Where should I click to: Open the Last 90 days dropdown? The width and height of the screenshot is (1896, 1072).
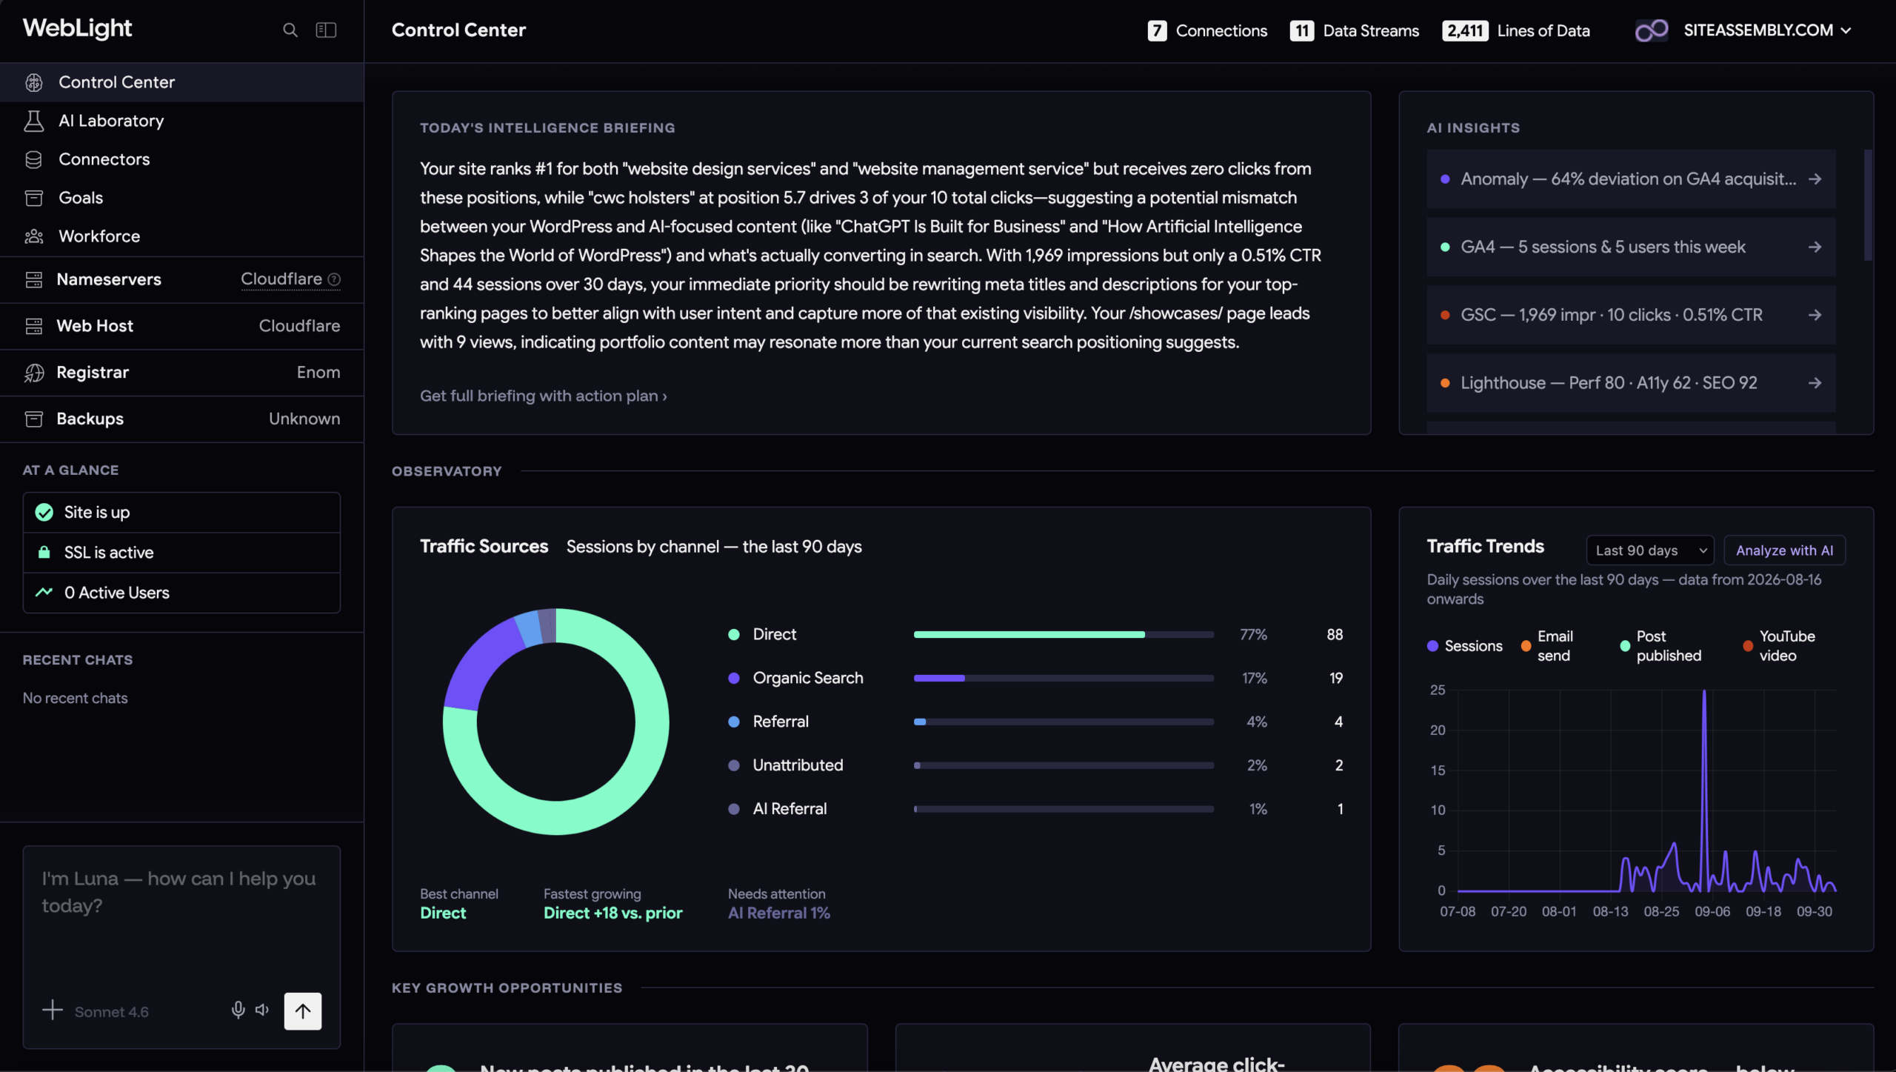click(x=1650, y=550)
